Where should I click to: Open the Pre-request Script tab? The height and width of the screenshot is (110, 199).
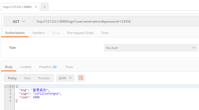(80, 33)
